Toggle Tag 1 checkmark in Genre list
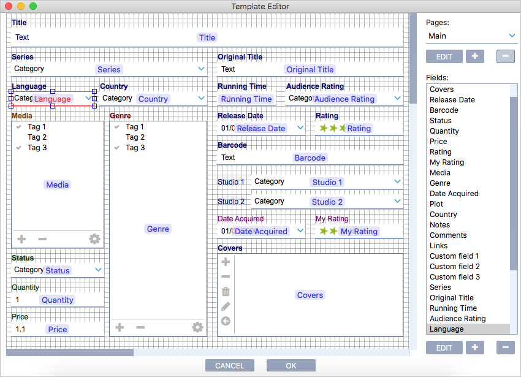The height and width of the screenshot is (377, 521). click(x=117, y=127)
